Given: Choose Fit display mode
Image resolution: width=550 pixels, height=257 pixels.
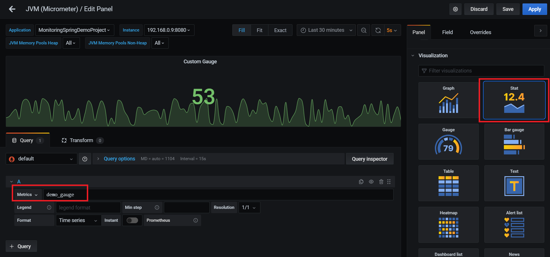Looking at the screenshot, I should (x=260, y=30).
